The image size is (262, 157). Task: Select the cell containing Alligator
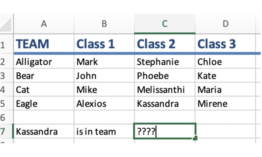click(44, 62)
